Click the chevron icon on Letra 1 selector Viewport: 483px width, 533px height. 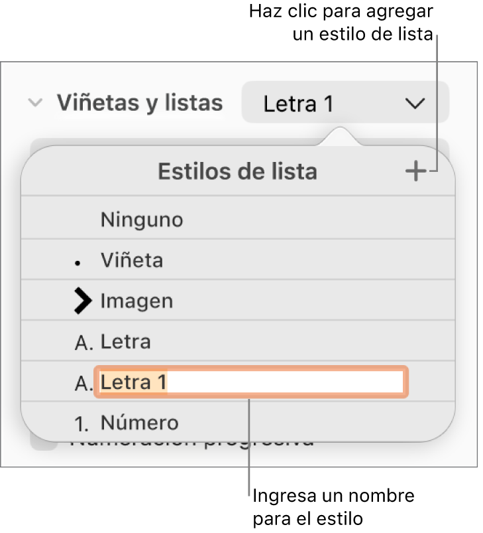415,103
